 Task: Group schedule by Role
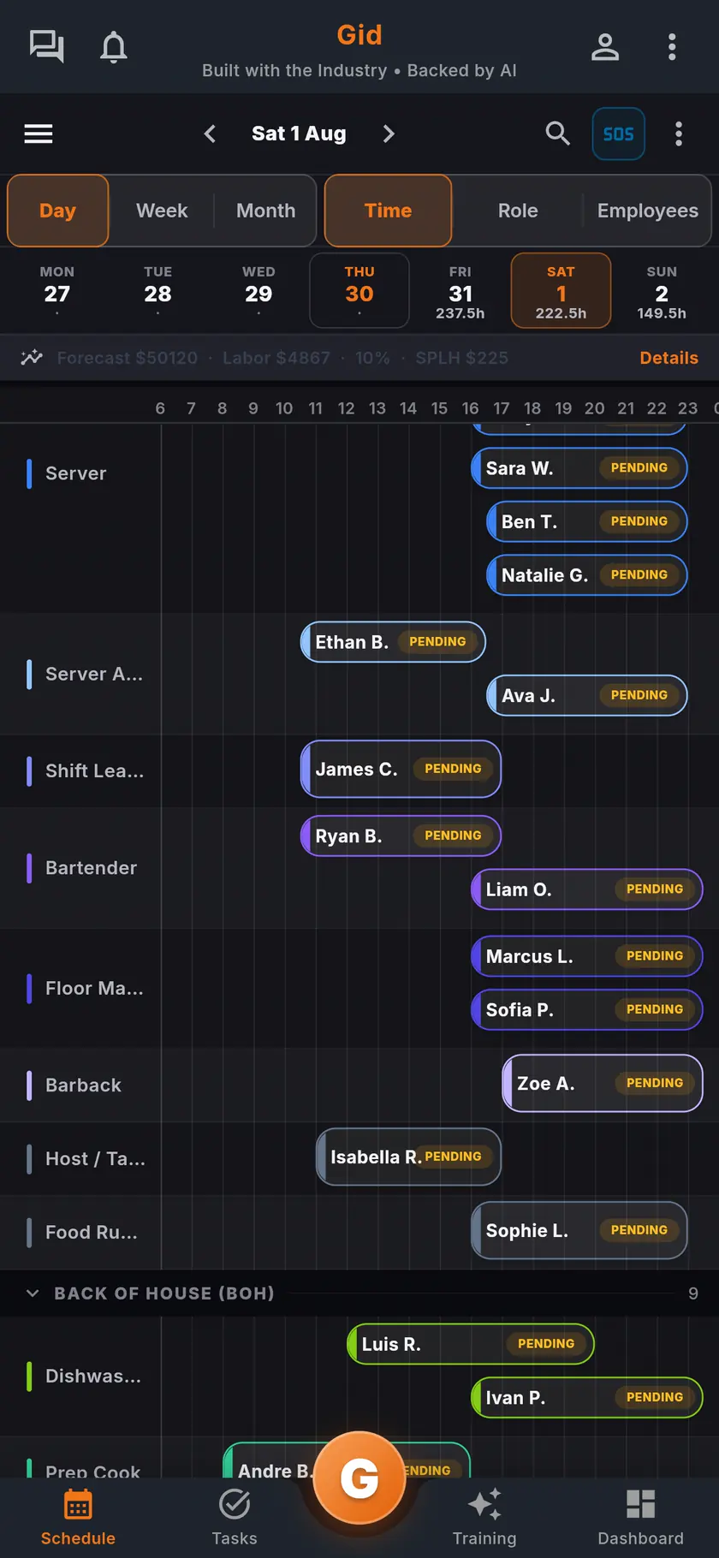tap(518, 211)
